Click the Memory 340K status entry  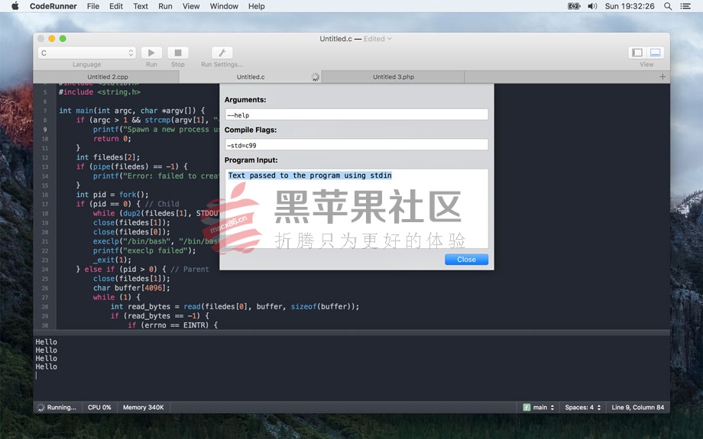tap(144, 407)
